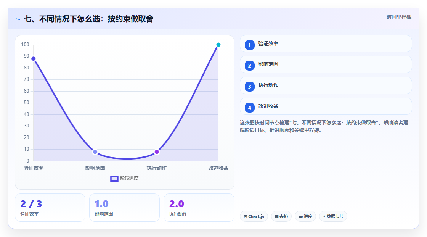Open the 执行动作 milestone row
The height and width of the screenshot is (237, 427).
(326, 85)
